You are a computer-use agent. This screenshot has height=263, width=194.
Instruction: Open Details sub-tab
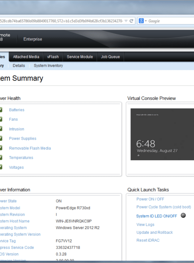click(19, 66)
